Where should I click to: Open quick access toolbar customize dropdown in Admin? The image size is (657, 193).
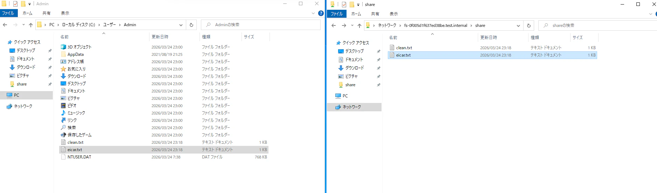click(29, 4)
